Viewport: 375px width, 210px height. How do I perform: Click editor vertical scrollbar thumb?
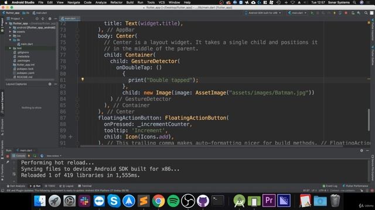click(x=369, y=120)
